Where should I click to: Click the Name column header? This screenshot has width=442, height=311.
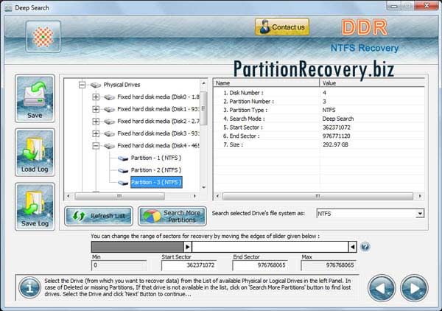click(267, 83)
